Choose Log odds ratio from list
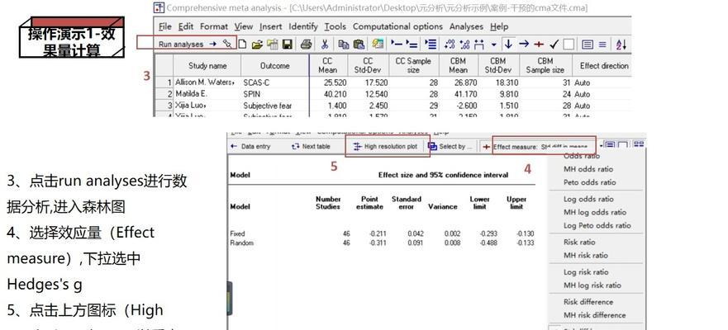This screenshot has width=728, height=330. click(x=588, y=200)
